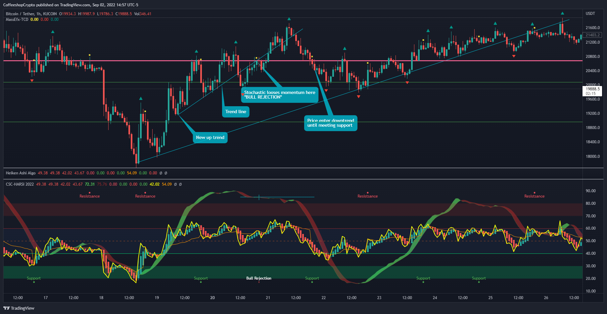The image size is (607, 314).
Task: Select the 'New up trend' callout
Action: pos(210,138)
